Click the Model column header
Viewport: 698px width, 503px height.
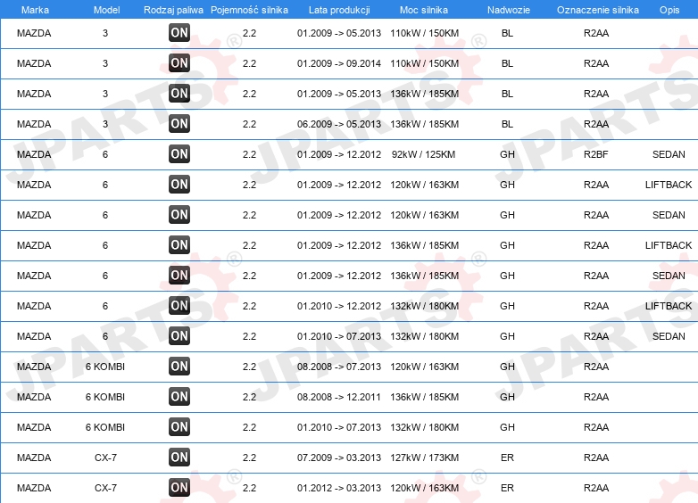[106, 10]
